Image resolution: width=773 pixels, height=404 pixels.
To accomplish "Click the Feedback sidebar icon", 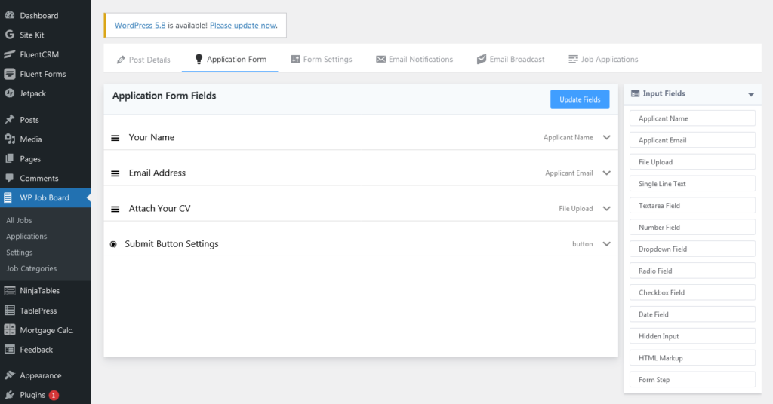I will pos(9,350).
